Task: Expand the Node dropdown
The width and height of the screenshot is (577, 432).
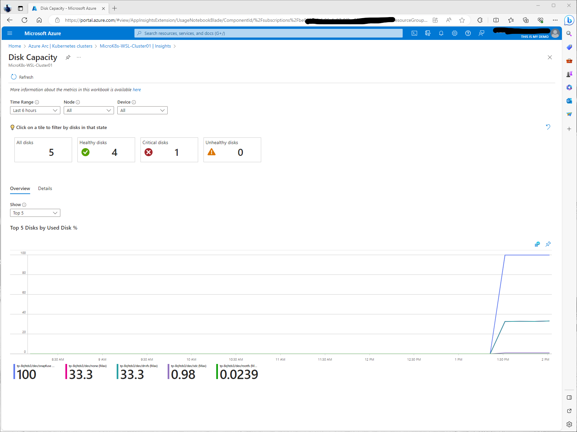Action: coord(89,110)
